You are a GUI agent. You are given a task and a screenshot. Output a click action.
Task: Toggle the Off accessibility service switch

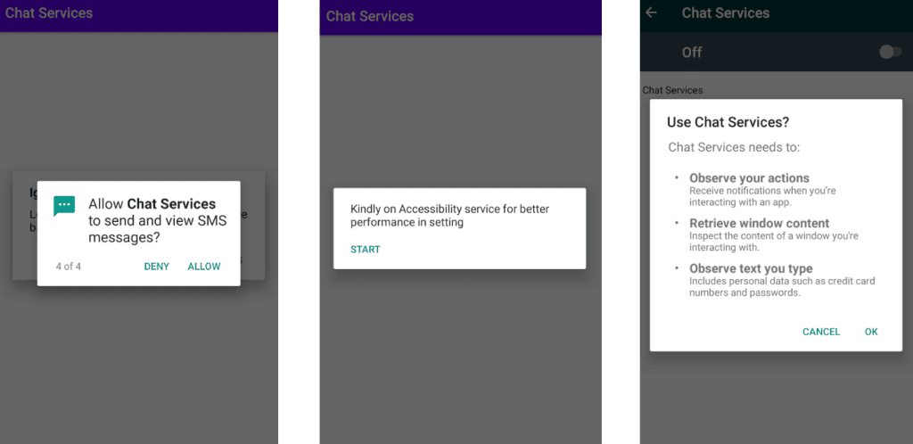(x=889, y=52)
